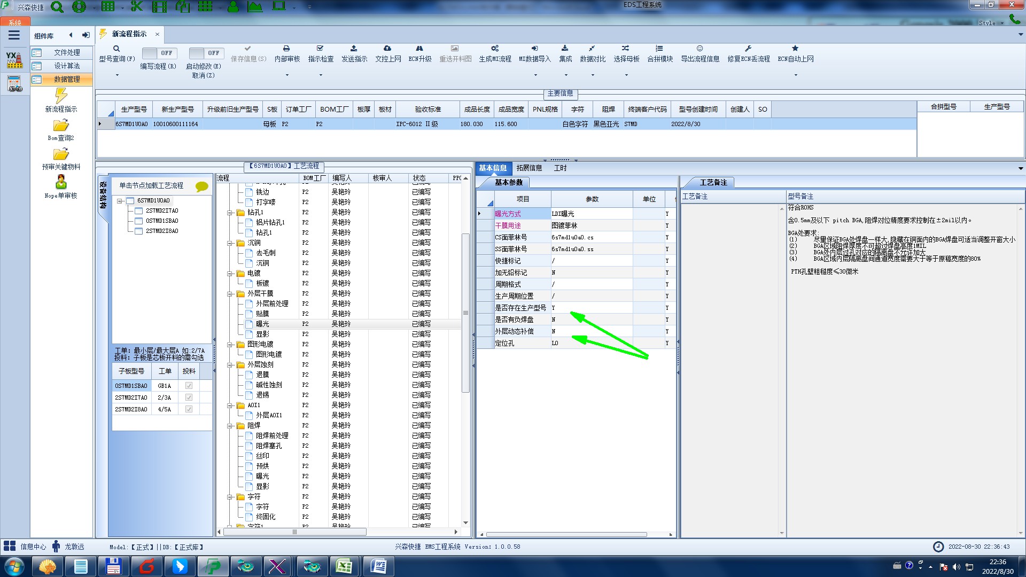Click the 内部审核 printer icon

coord(286,49)
